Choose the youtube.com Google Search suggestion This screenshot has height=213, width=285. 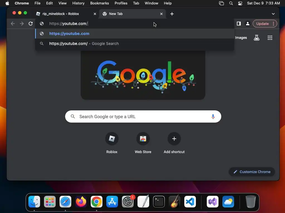coord(134,44)
